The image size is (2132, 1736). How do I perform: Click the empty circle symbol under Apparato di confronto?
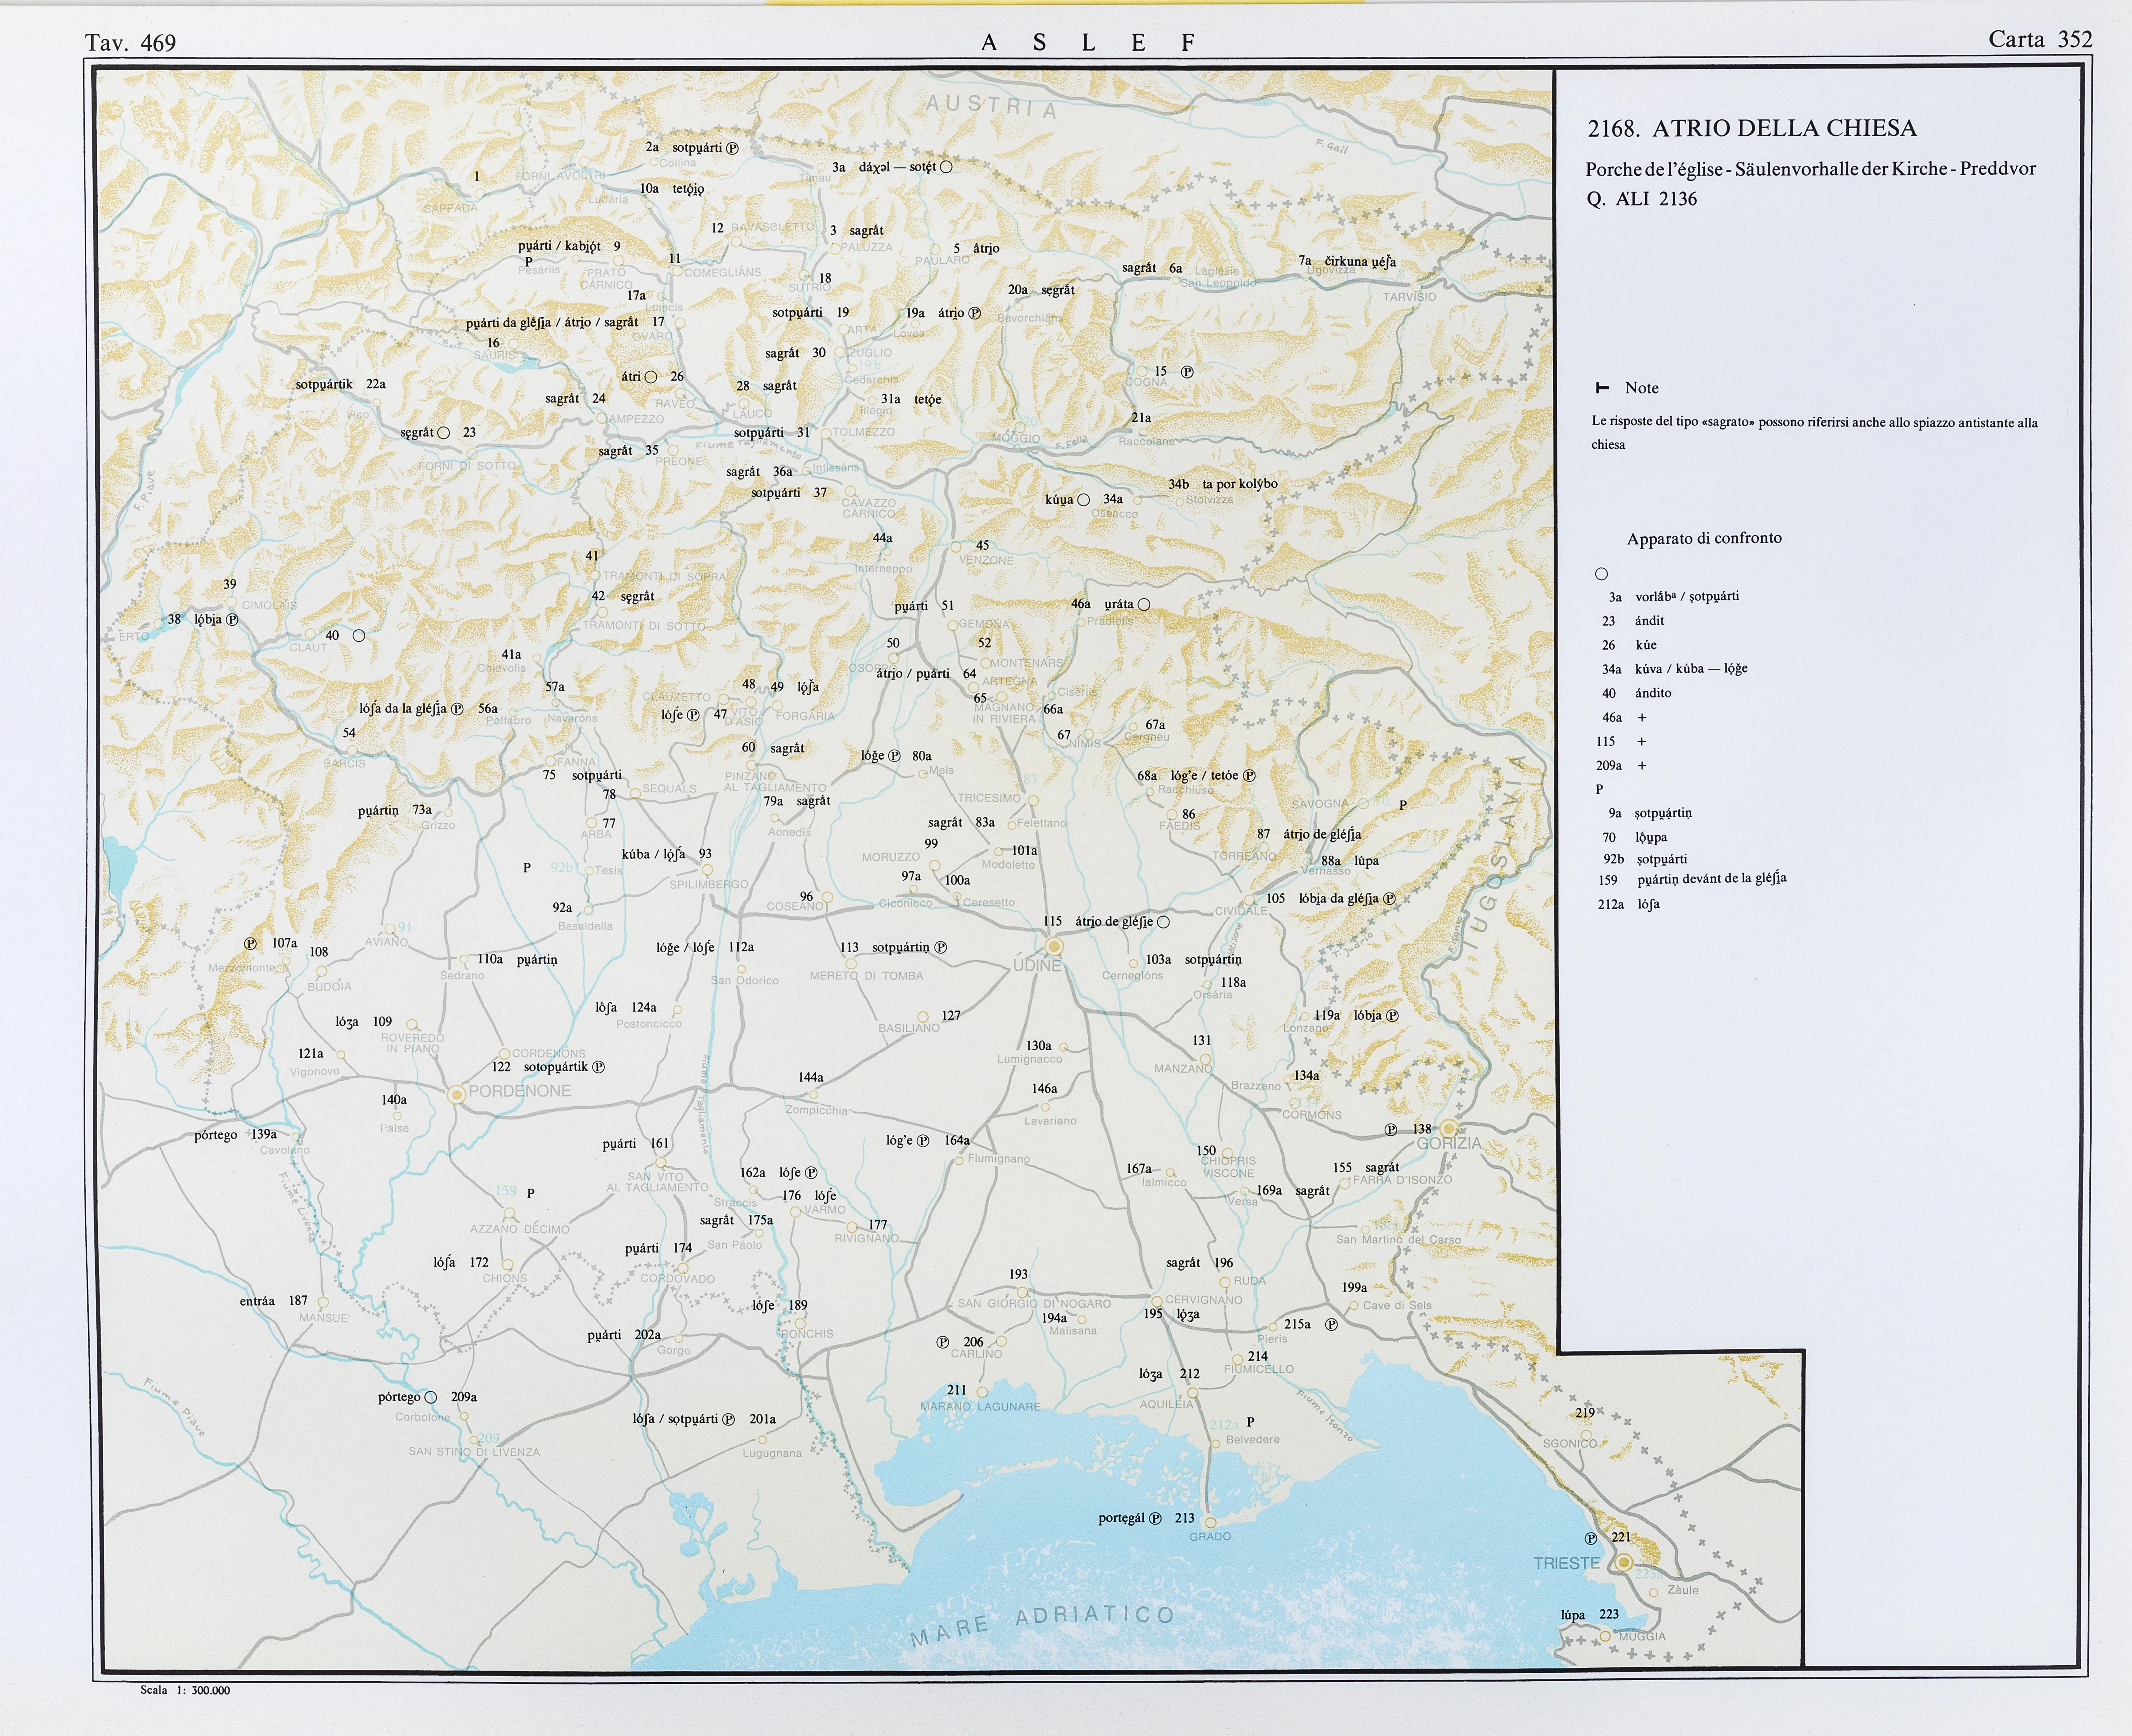(1601, 574)
